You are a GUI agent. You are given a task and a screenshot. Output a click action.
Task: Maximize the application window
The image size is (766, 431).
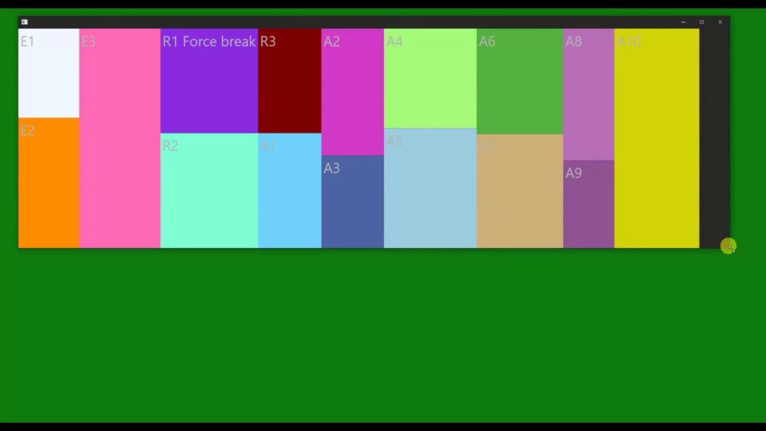click(701, 22)
